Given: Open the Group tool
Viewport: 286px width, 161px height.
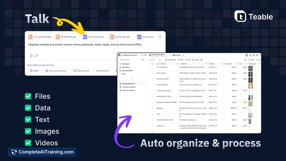Looking at the screenshot, I should click(196, 60).
